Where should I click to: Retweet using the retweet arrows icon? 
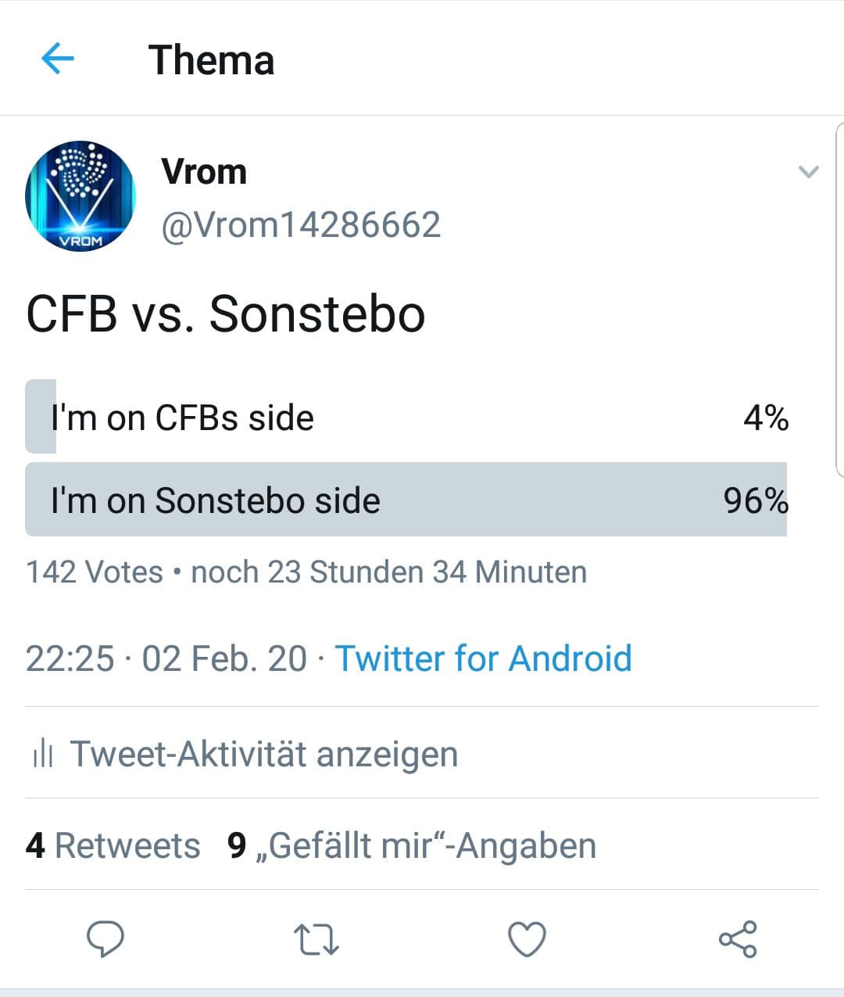pyautogui.click(x=316, y=939)
